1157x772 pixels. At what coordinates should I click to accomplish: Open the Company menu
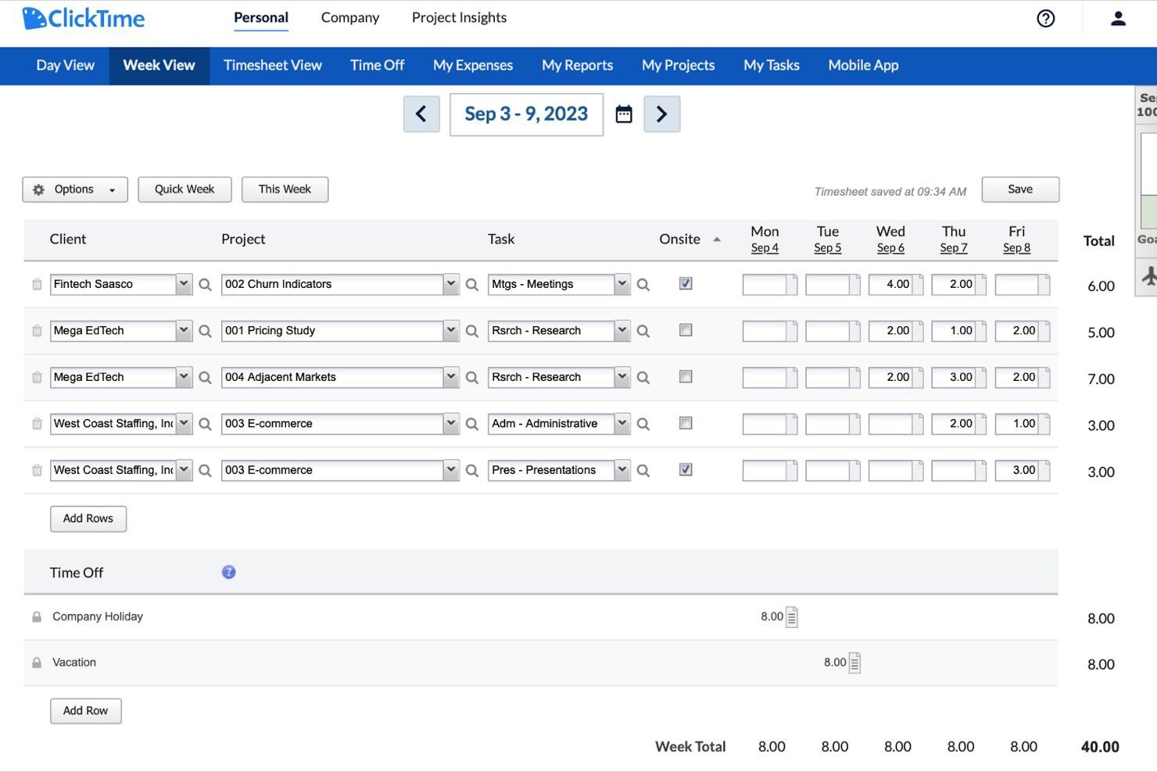(349, 17)
